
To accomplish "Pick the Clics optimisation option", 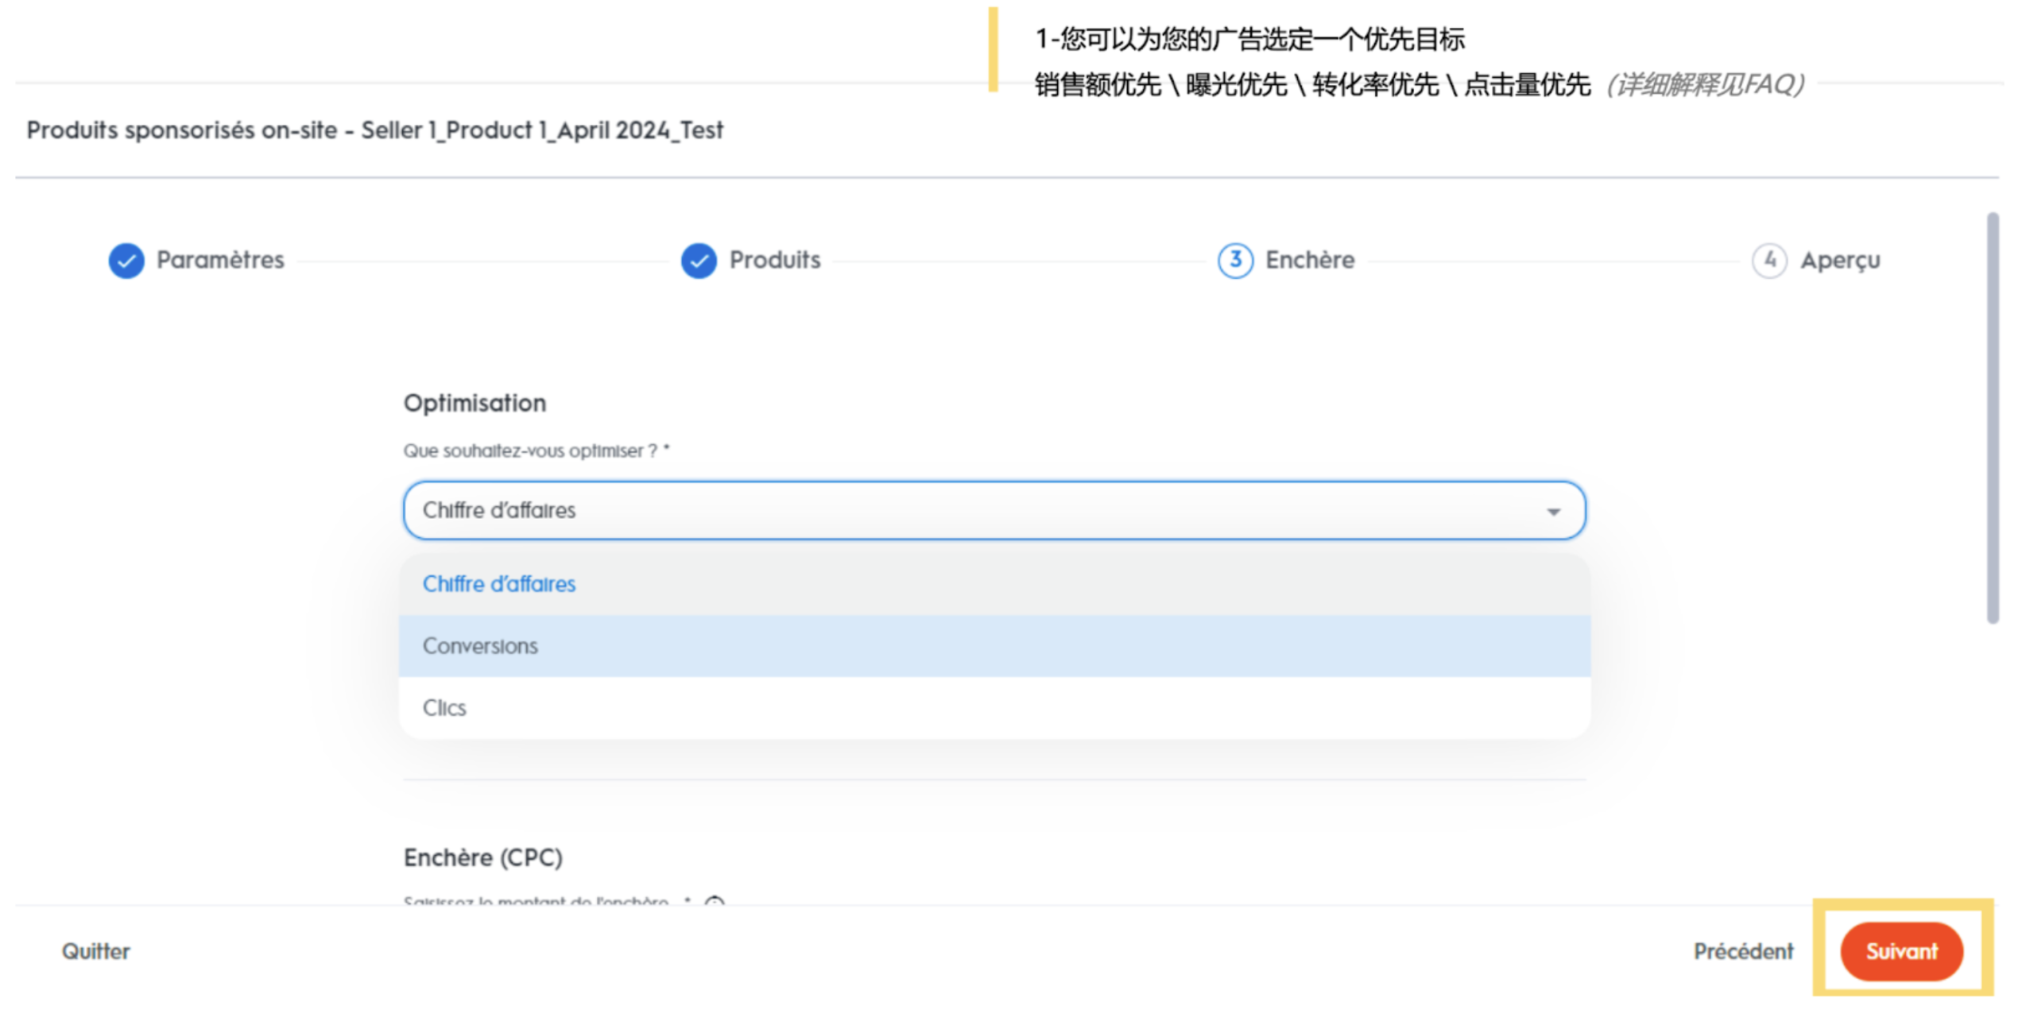I will point(444,708).
